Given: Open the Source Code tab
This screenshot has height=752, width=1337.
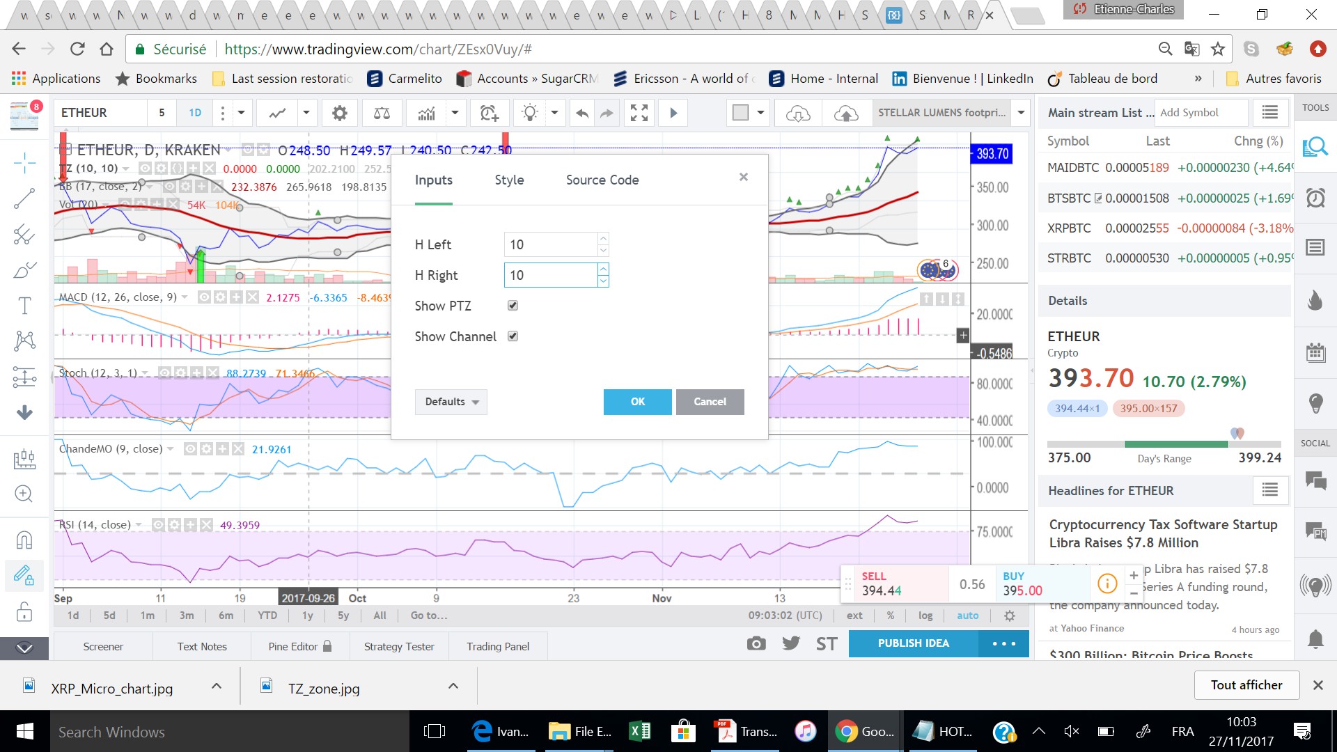Looking at the screenshot, I should point(602,180).
